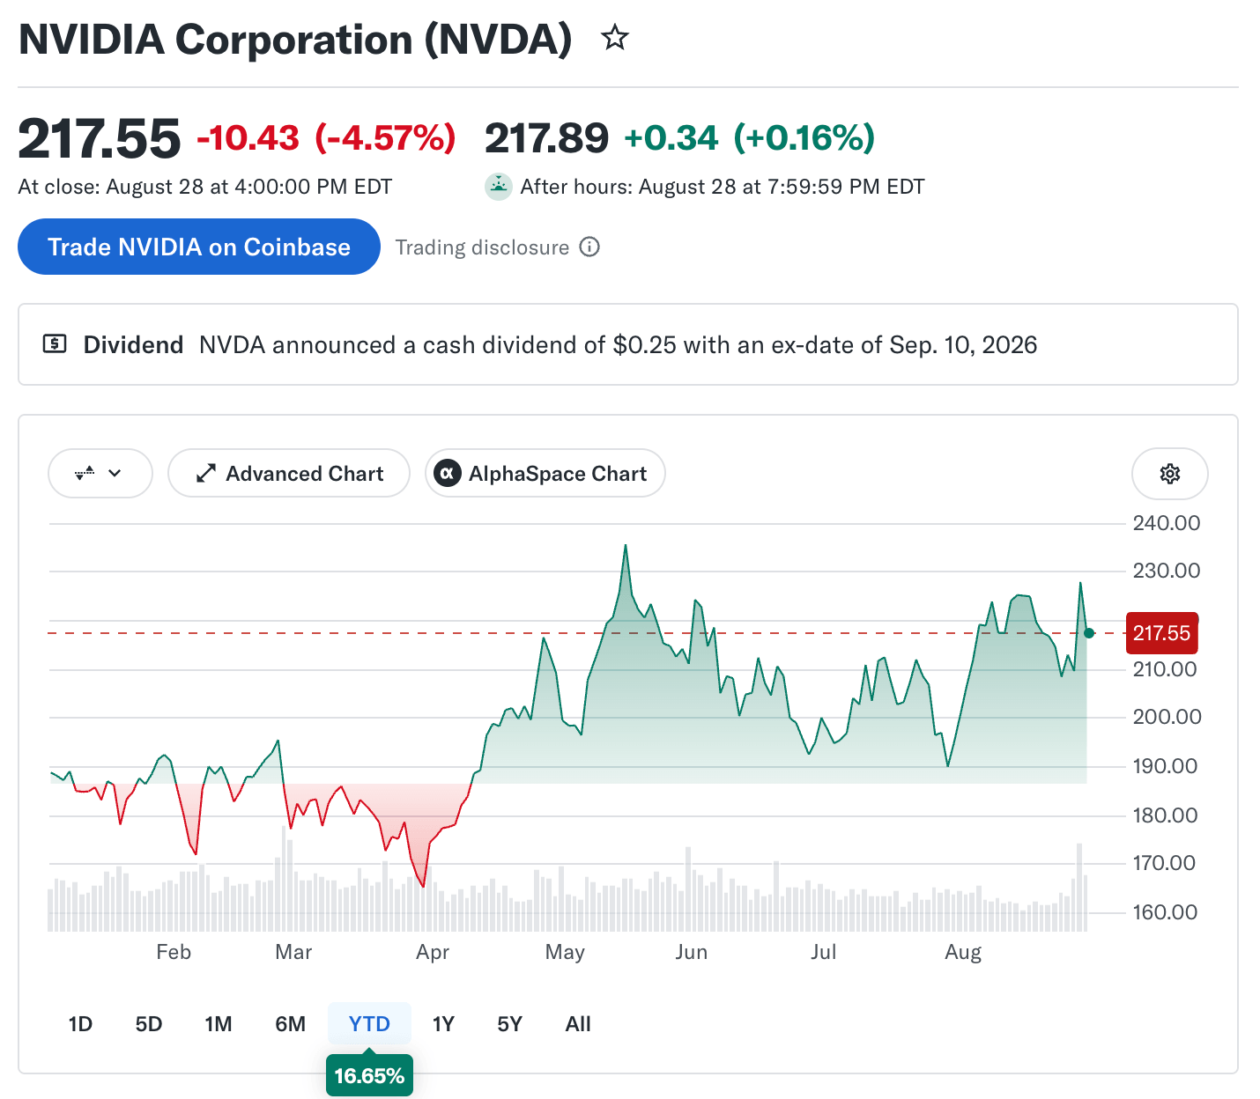Click the Apr x-axis label
Image resolution: width=1260 pixels, height=1099 pixels.
point(433,952)
